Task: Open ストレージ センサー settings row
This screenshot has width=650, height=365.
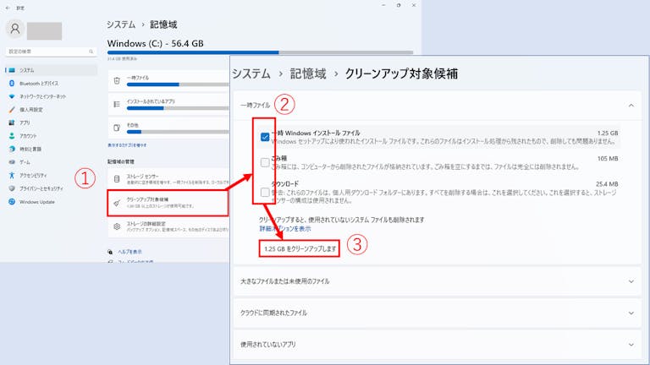Action: 168,179
